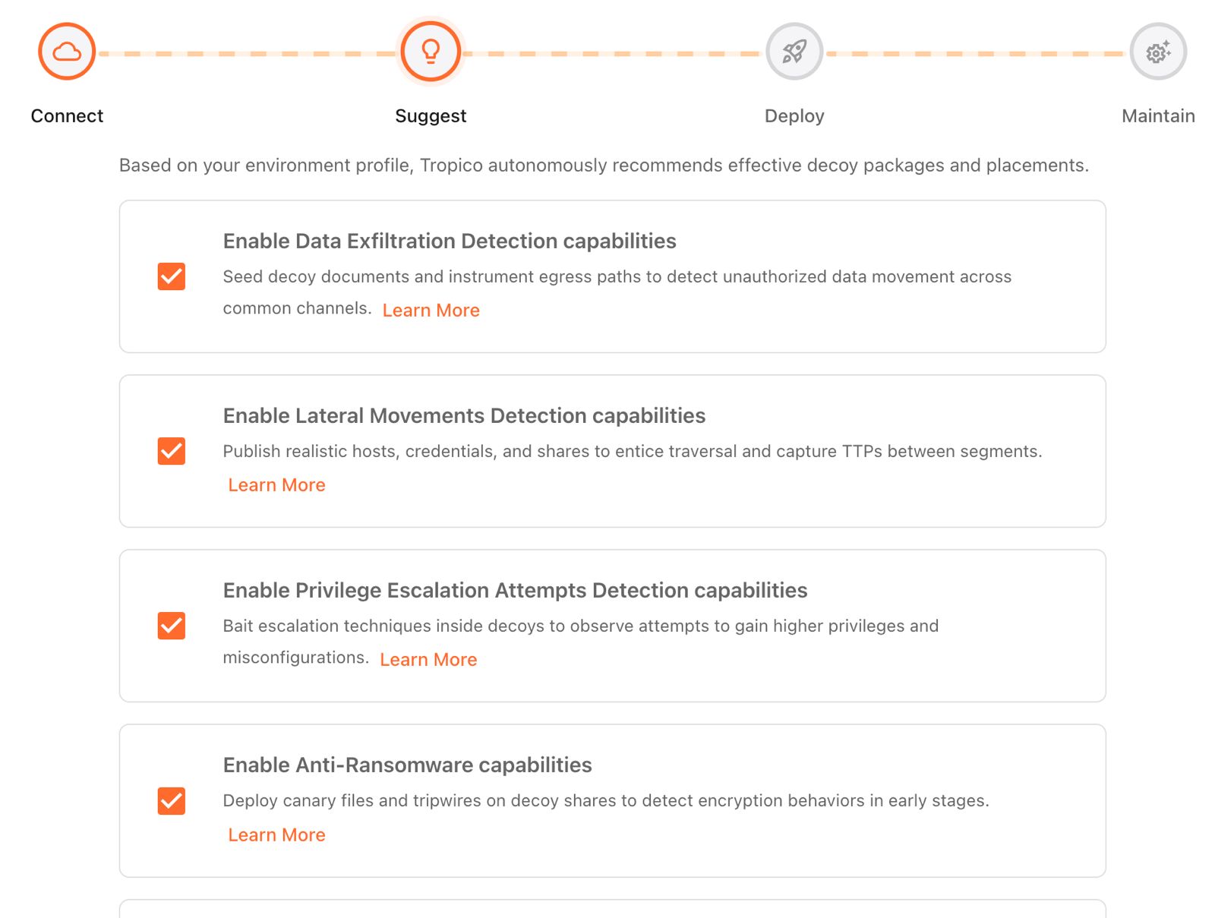Click the Enable Lateral Movements Detection heading
Screen dimensions: 1215x918
coord(464,416)
